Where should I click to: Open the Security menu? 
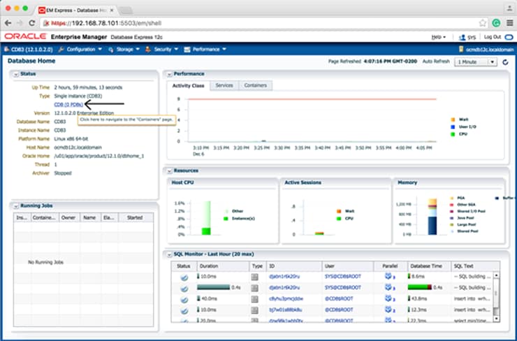[161, 49]
